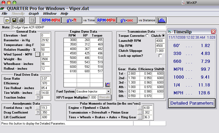The height and width of the screenshot is (133, 219).
Task: Click the Drag Coefficient help question button
Action: click(x=37, y=112)
